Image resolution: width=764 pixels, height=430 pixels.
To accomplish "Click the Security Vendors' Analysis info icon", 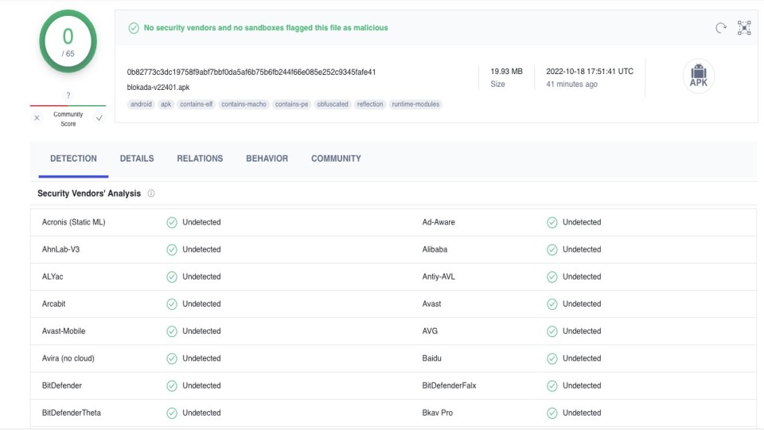I will tap(151, 193).
